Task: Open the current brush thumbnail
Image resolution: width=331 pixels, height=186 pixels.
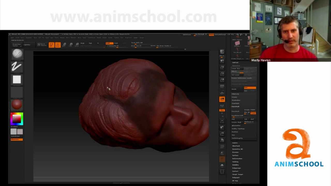Action: [17, 55]
